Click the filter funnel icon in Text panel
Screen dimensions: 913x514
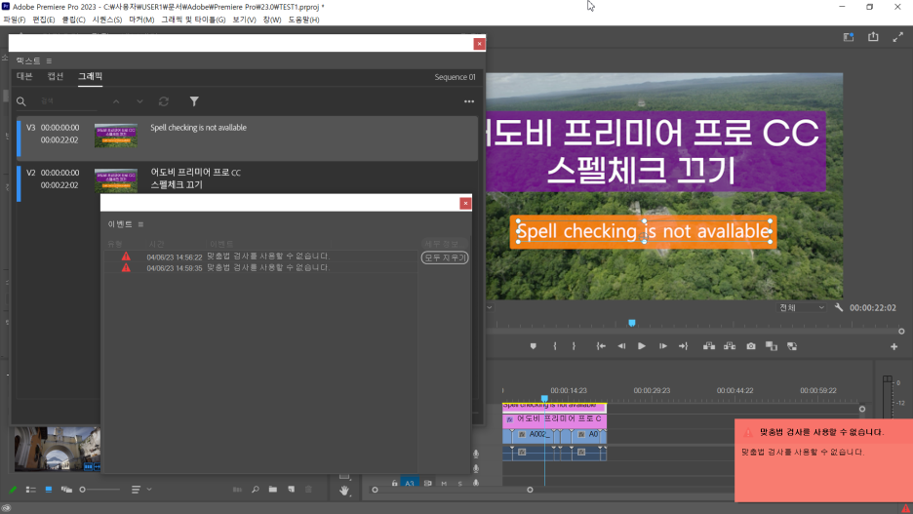click(194, 101)
